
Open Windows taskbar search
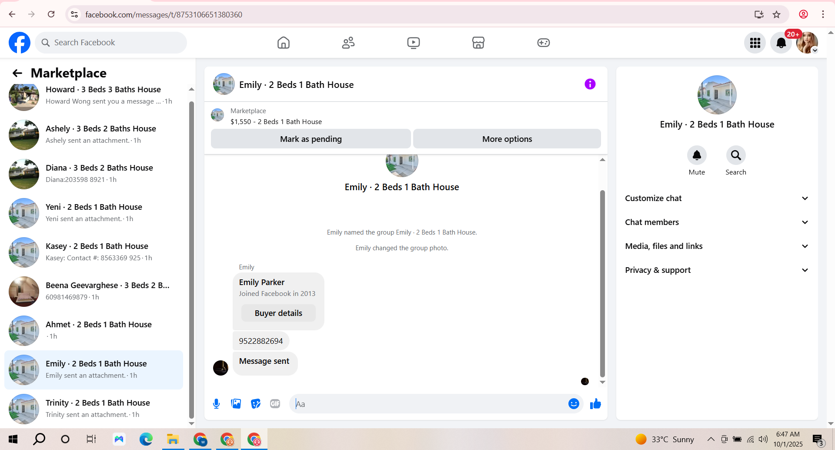[x=39, y=439]
